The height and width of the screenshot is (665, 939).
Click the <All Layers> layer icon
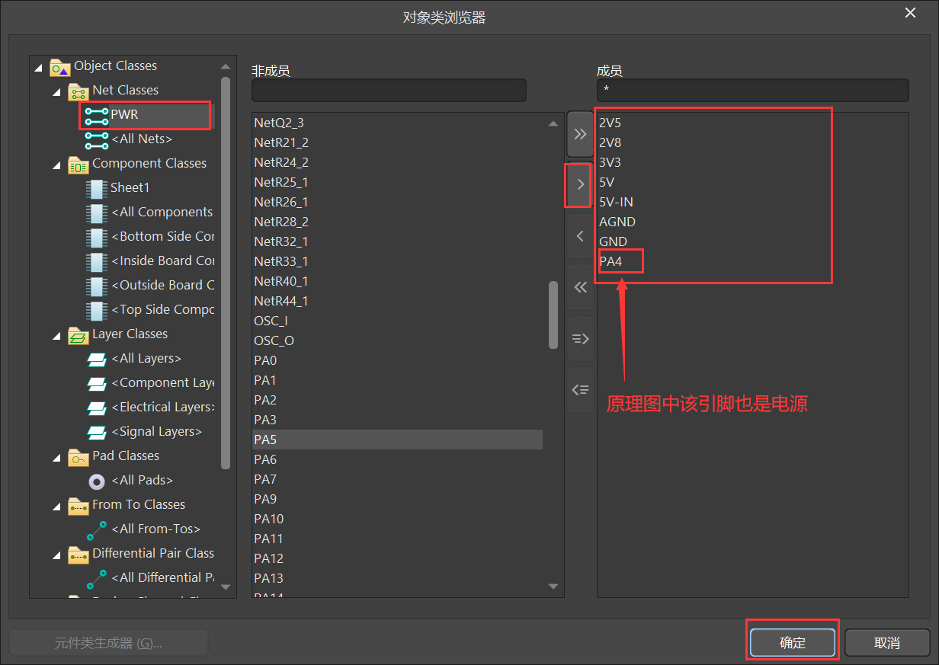click(97, 360)
